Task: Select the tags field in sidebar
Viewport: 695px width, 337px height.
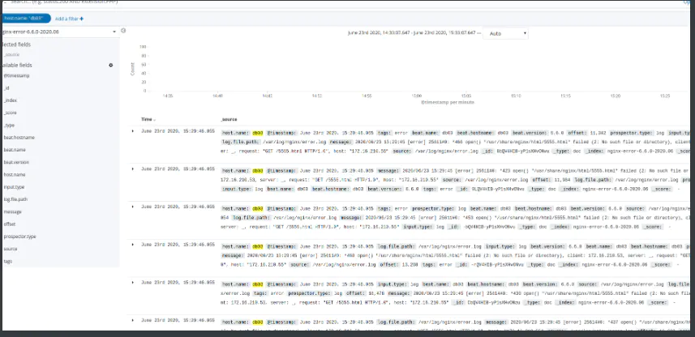Action: [8, 262]
